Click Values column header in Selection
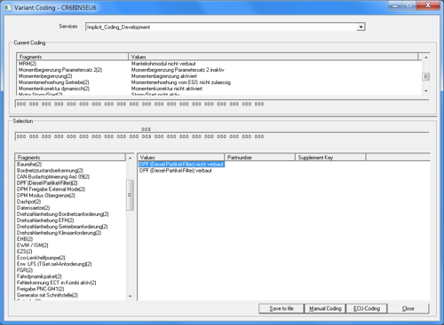444x325 pixels. point(181,158)
